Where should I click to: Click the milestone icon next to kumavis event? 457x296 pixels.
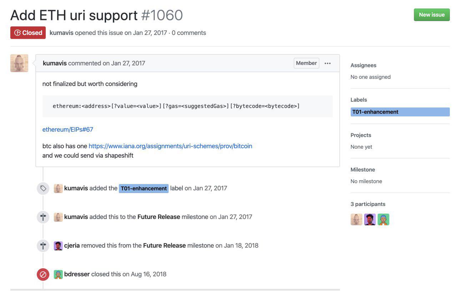click(43, 217)
